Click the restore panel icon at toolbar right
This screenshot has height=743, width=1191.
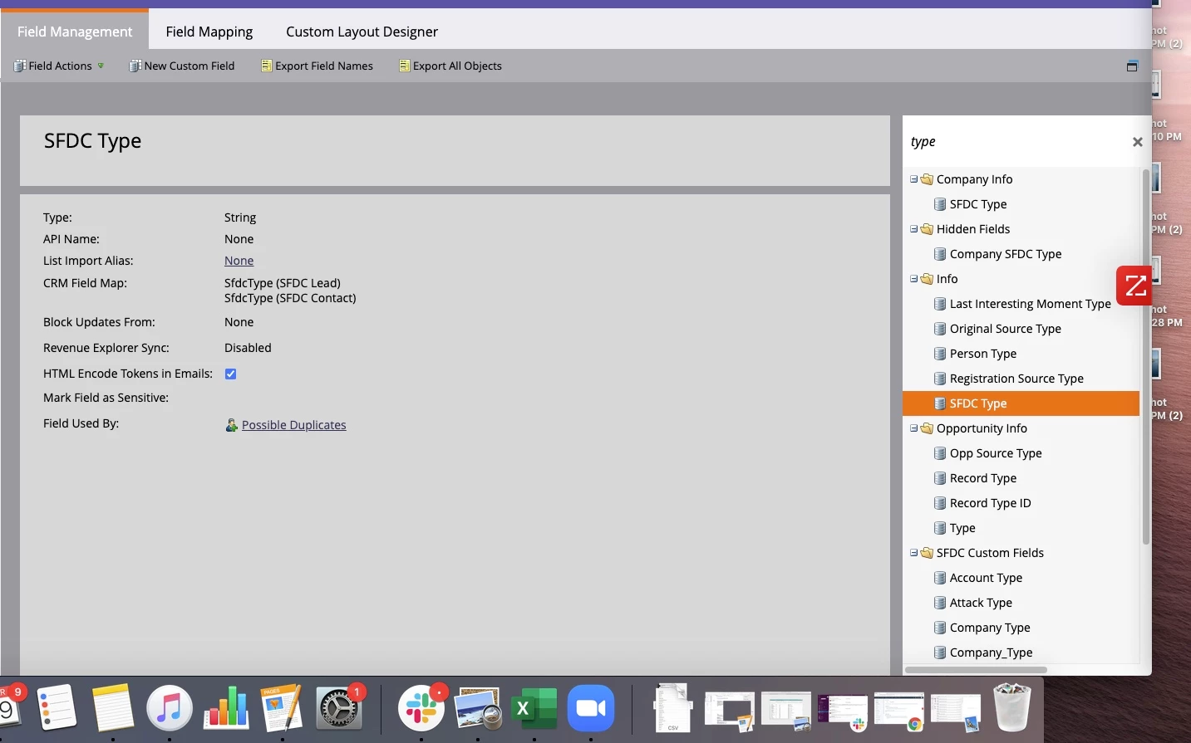click(x=1132, y=66)
